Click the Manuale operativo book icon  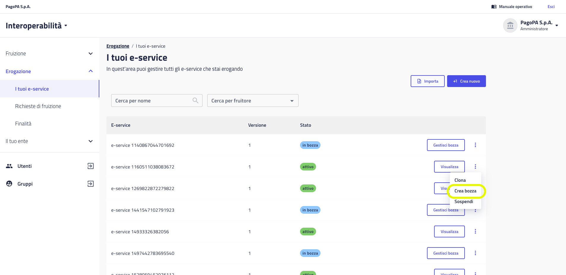click(494, 7)
